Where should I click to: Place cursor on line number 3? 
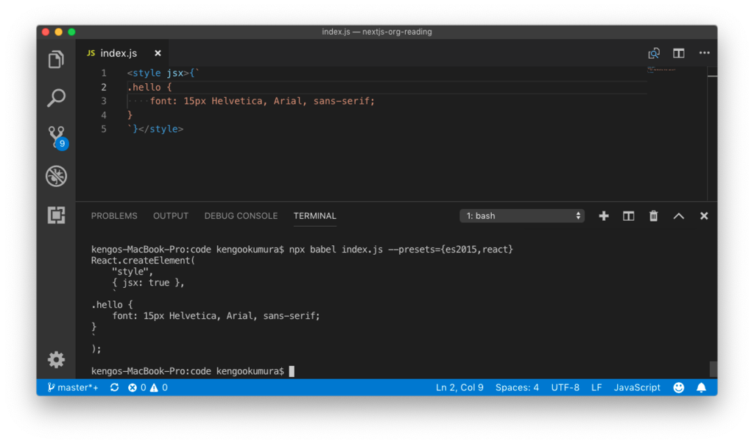(x=104, y=101)
